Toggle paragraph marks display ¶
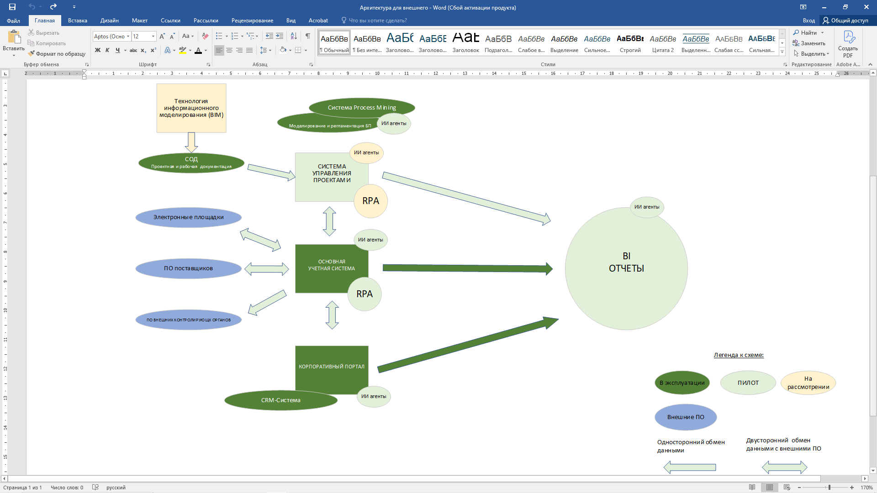This screenshot has width=877, height=493. tap(308, 36)
